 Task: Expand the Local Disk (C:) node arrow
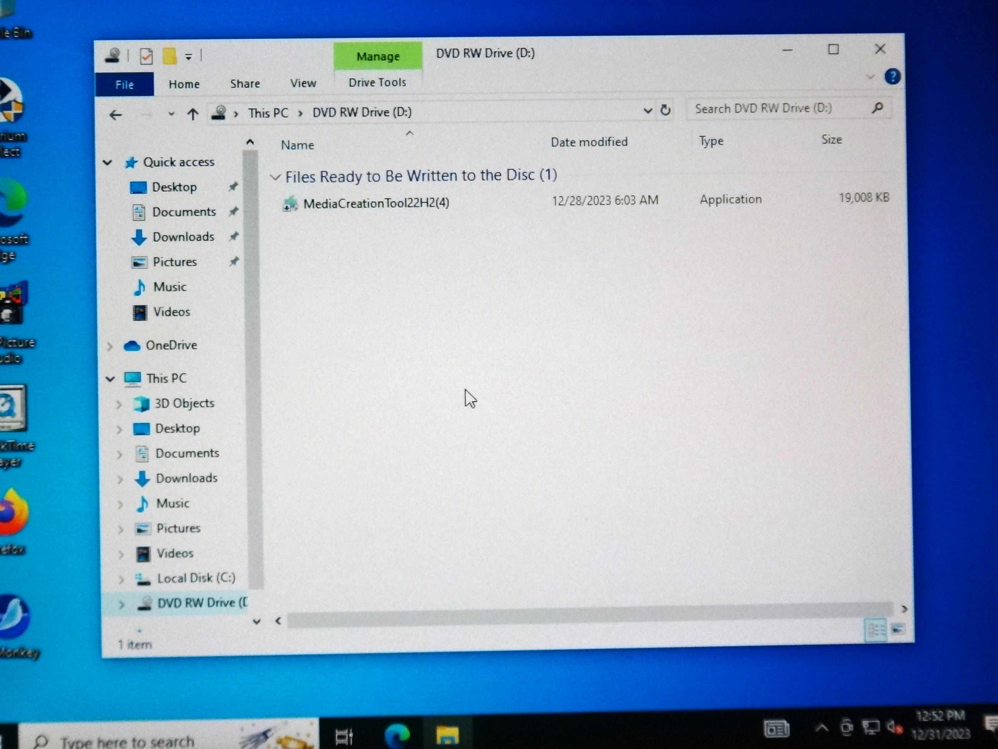[121, 579]
